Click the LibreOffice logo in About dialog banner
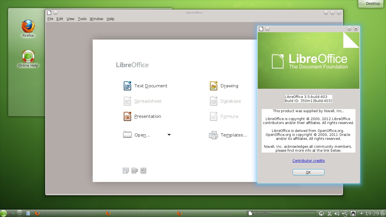The height and width of the screenshot is (217, 386). [310, 61]
